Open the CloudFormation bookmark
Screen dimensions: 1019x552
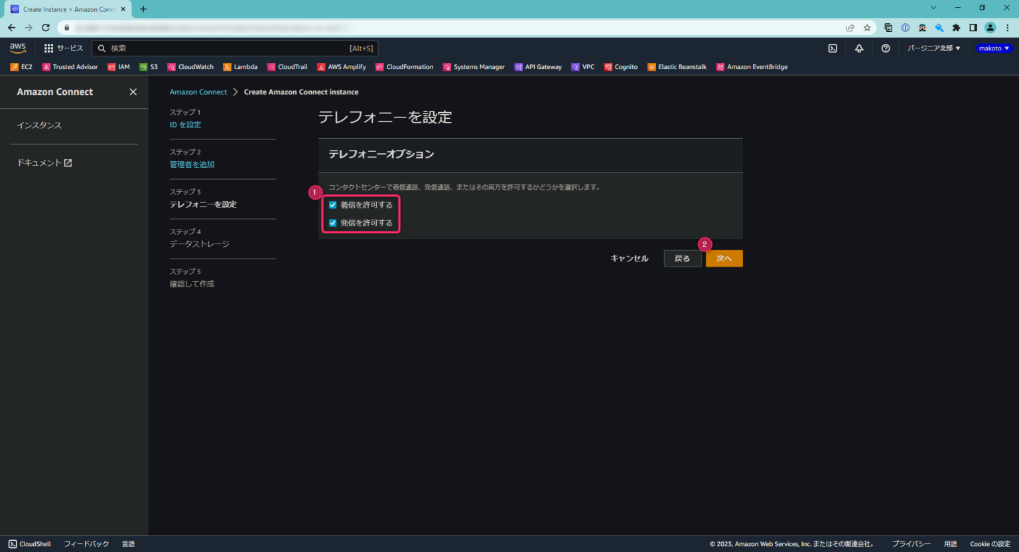(404, 66)
